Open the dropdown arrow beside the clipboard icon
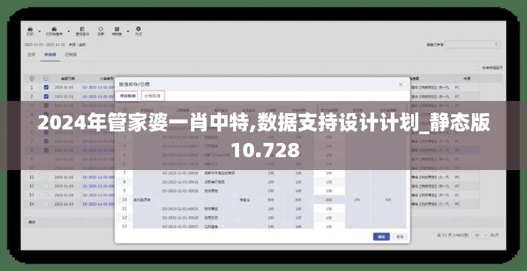Viewport: 527px width, 271px height. coord(128,32)
